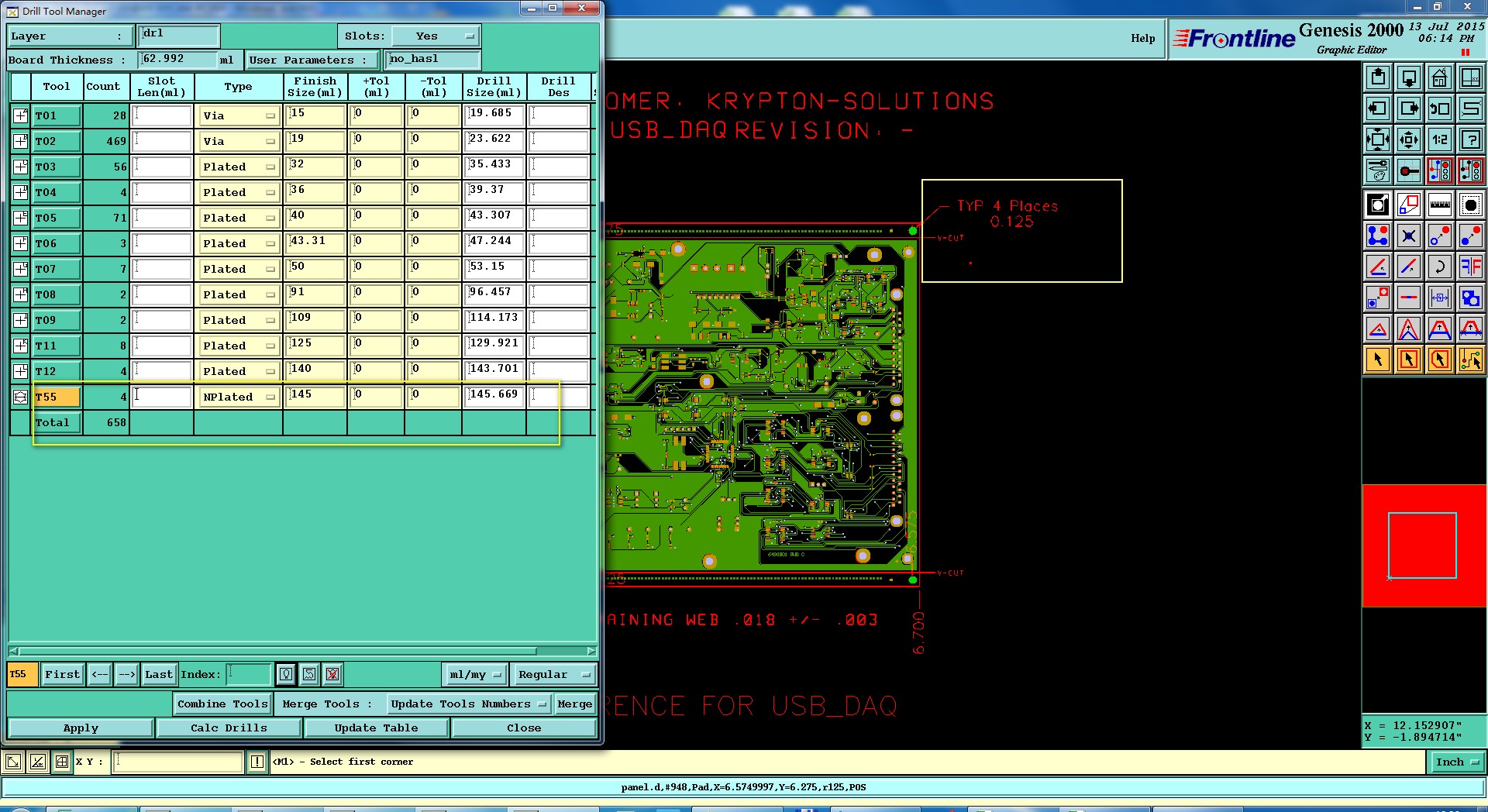Open the ml/my units dropdown
This screenshot has width=1488, height=812.
click(x=474, y=674)
